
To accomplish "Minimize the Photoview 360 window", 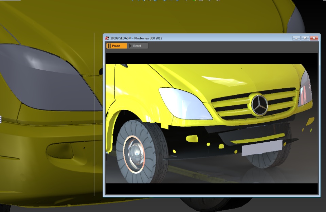I will pyautogui.click(x=296, y=38).
